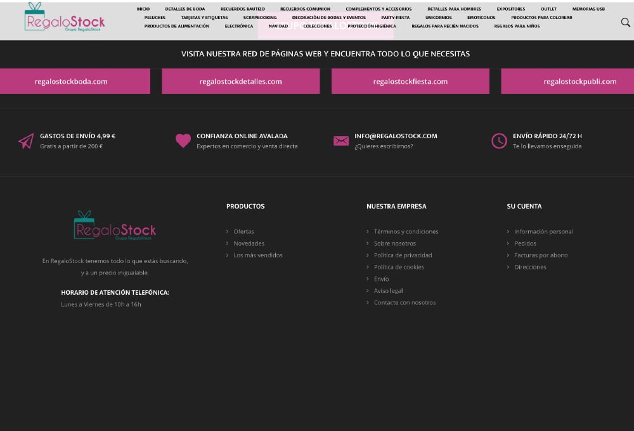Open Términos y condiciones link
Viewport: 634px width, 431px height.
point(406,231)
